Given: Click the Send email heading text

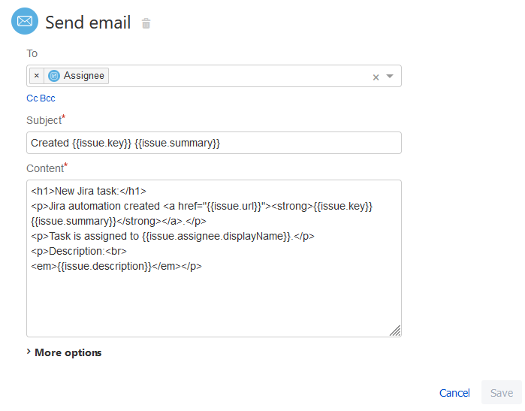Looking at the screenshot, I should point(88,23).
